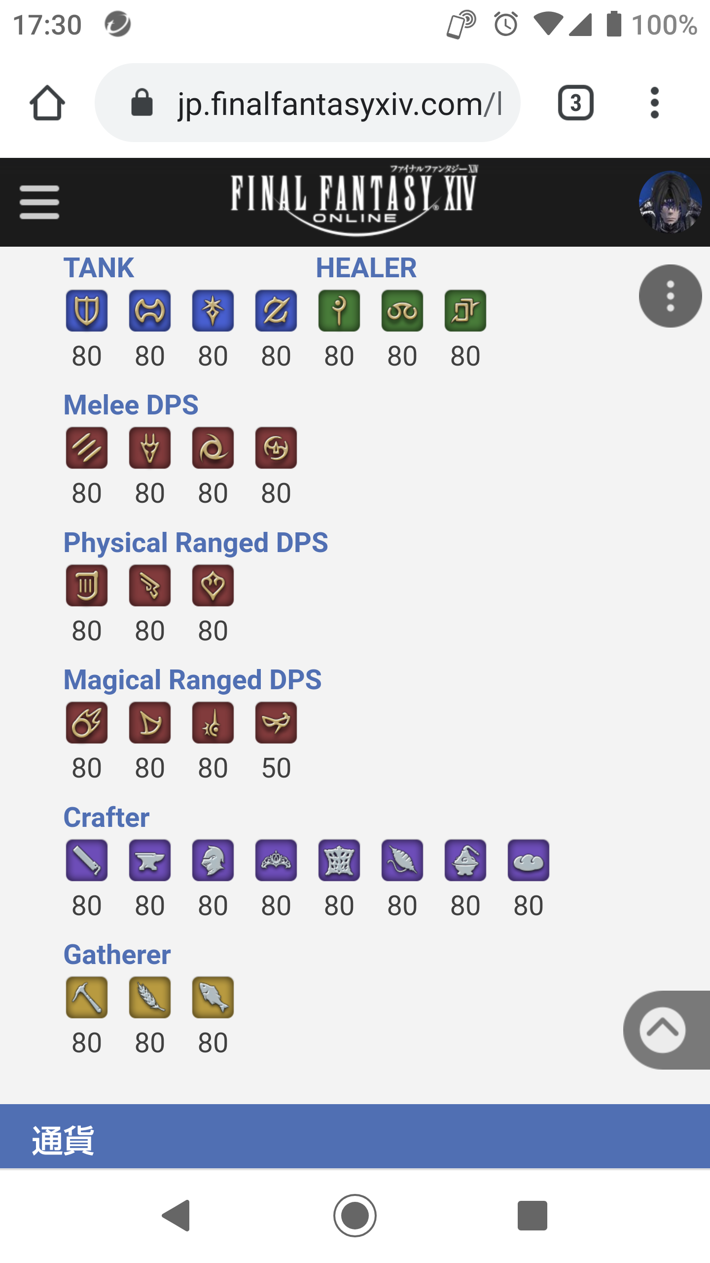Tap the Paladin shield job icon

pos(87,311)
